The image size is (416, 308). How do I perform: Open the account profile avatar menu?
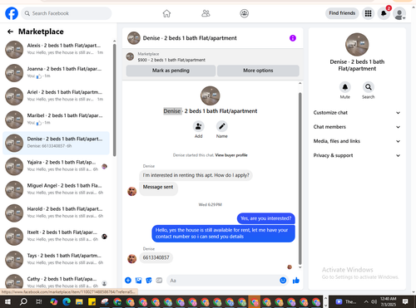point(399,13)
